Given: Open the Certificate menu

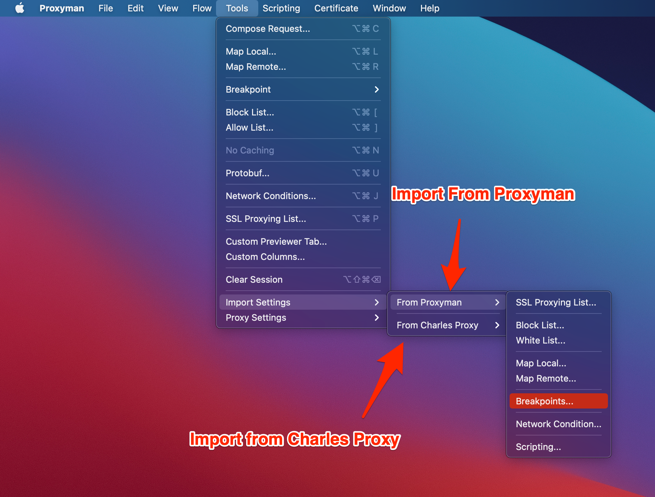Looking at the screenshot, I should point(336,8).
